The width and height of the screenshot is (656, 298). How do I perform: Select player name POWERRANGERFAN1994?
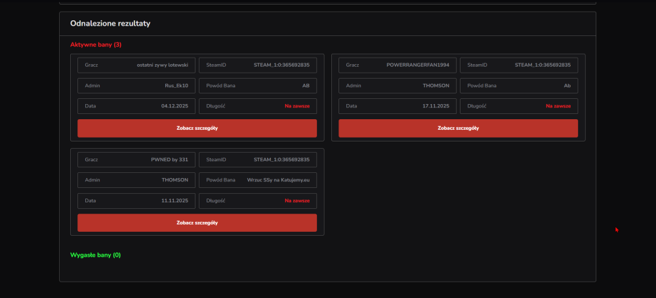tap(417, 65)
